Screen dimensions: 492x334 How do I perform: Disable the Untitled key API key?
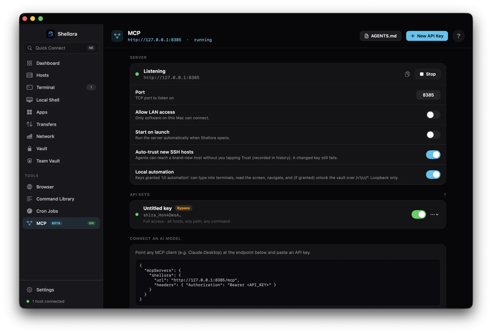coord(419,215)
